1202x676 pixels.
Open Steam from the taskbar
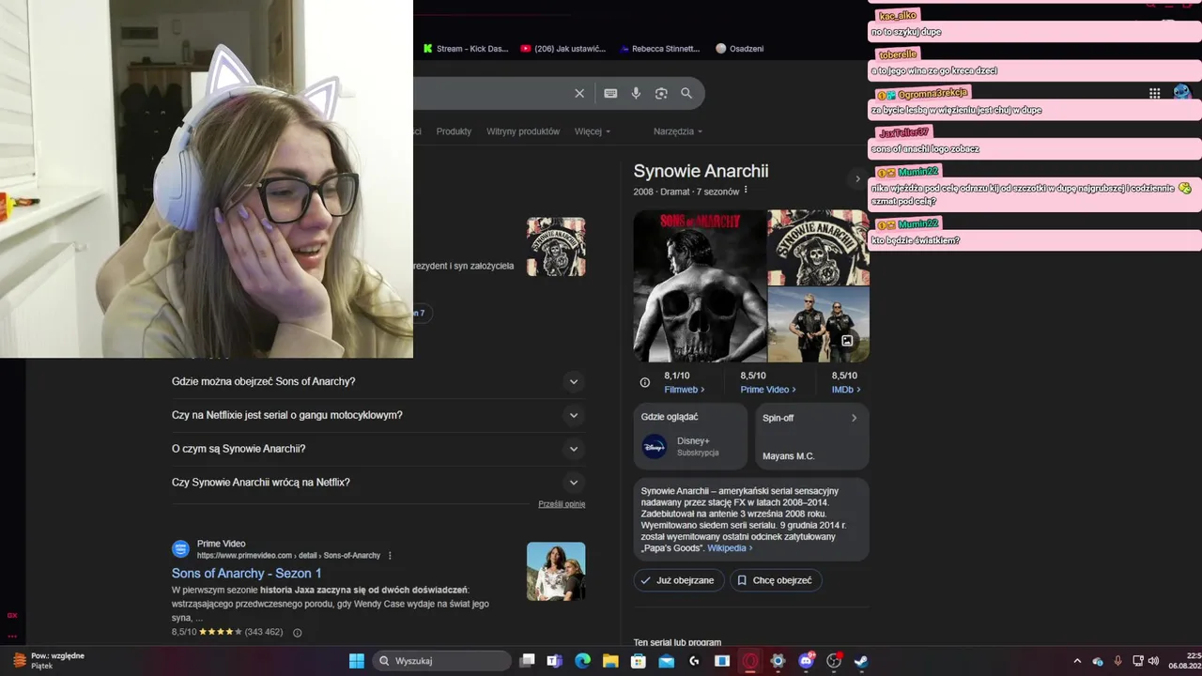(x=861, y=661)
